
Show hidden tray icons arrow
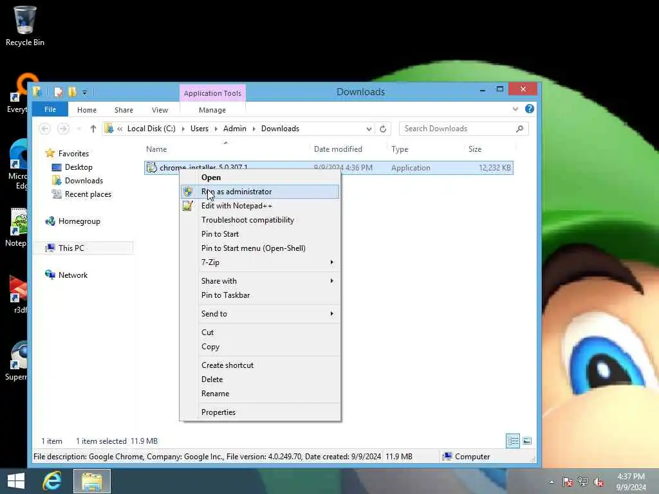pos(552,482)
